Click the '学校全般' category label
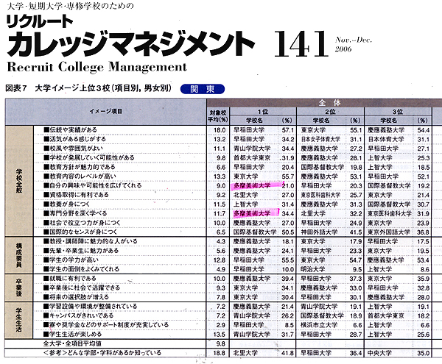 coord(19,181)
